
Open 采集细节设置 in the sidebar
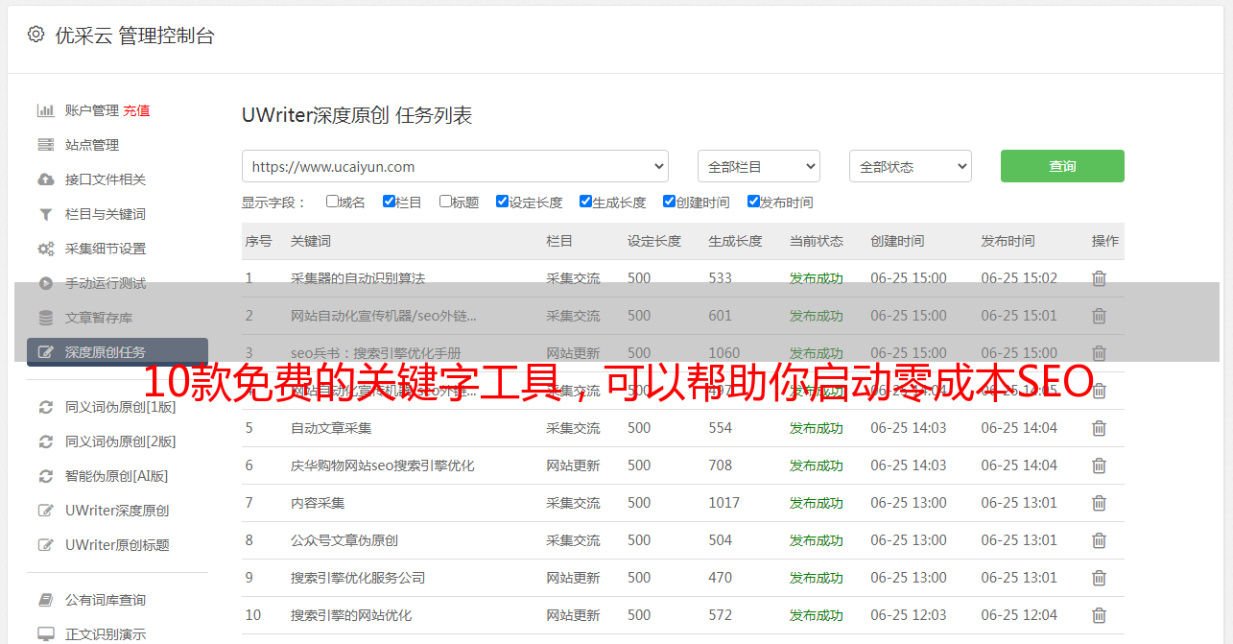click(x=106, y=249)
